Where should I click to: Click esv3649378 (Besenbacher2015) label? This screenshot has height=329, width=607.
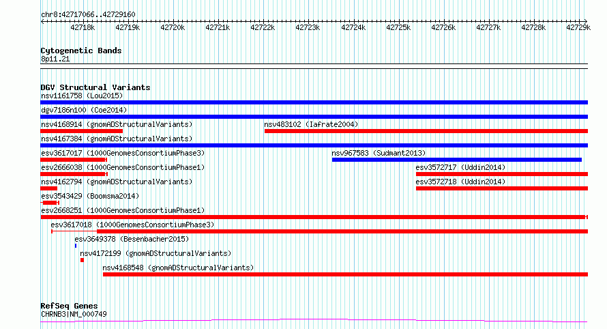pos(132,239)
